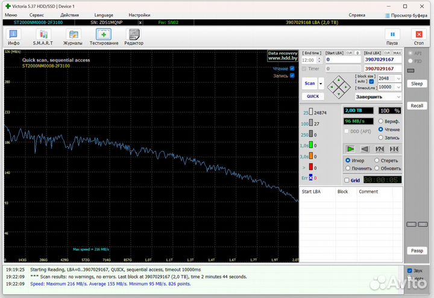This screenshot has width=434, height=298.
Task: Open the Инфо drive information panel
Action: point(13,36)
